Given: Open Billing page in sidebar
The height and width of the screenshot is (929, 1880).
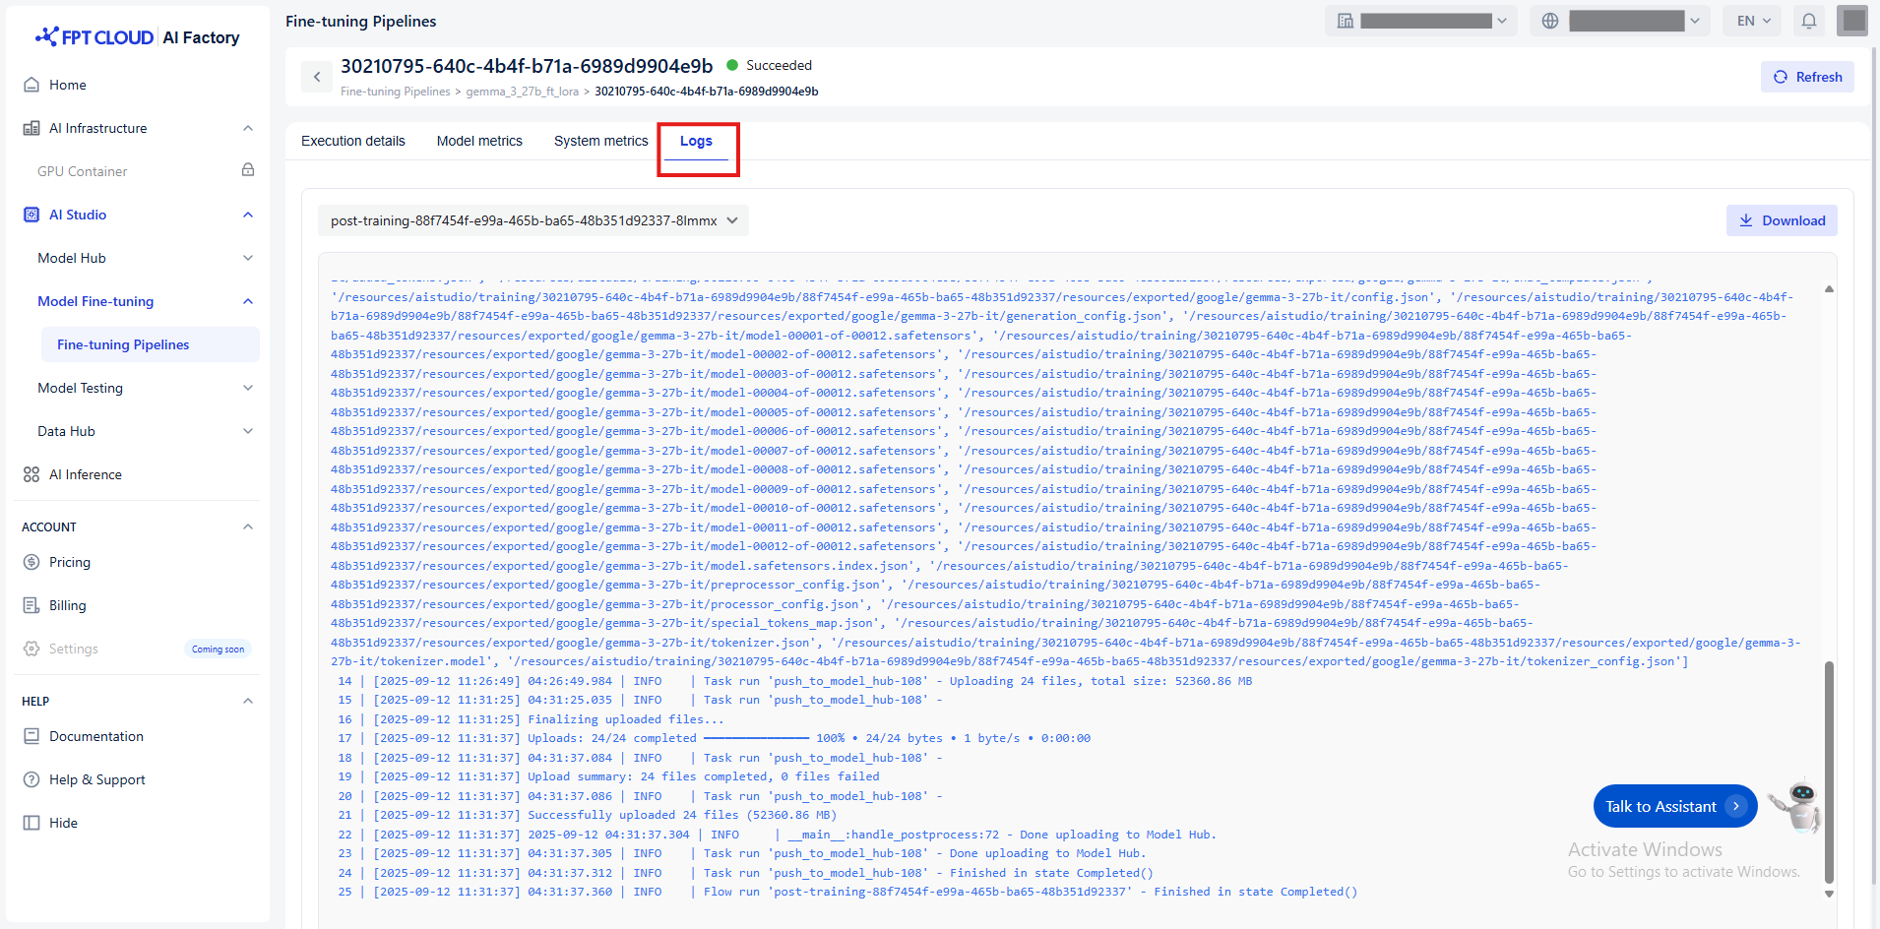Looking at the screenshot, I should coord(67,605).
